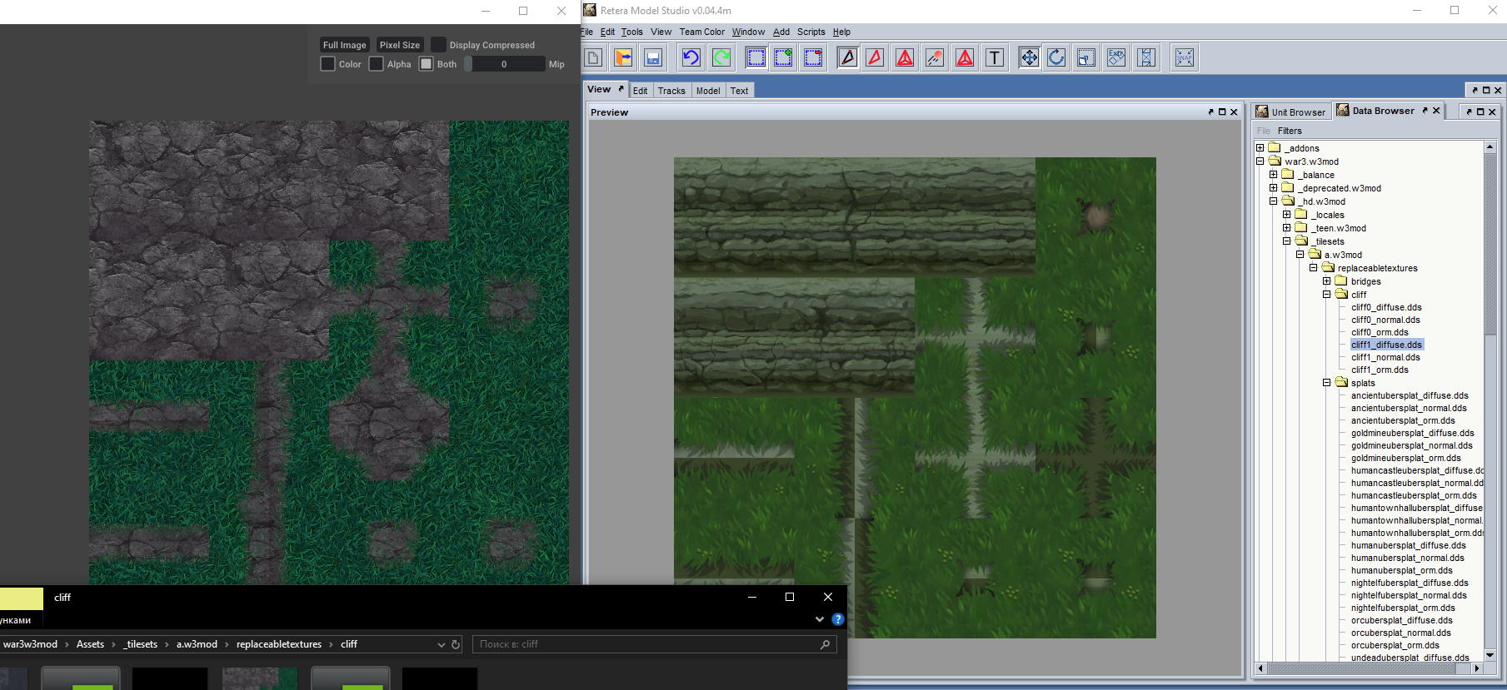Select the Color channel option

328,64
